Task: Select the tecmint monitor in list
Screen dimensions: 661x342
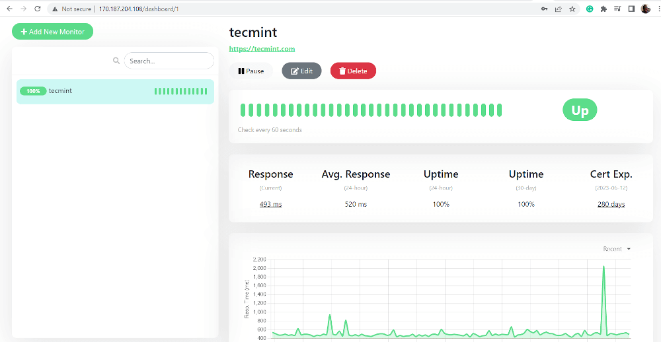Action: (x=115, y=91)
